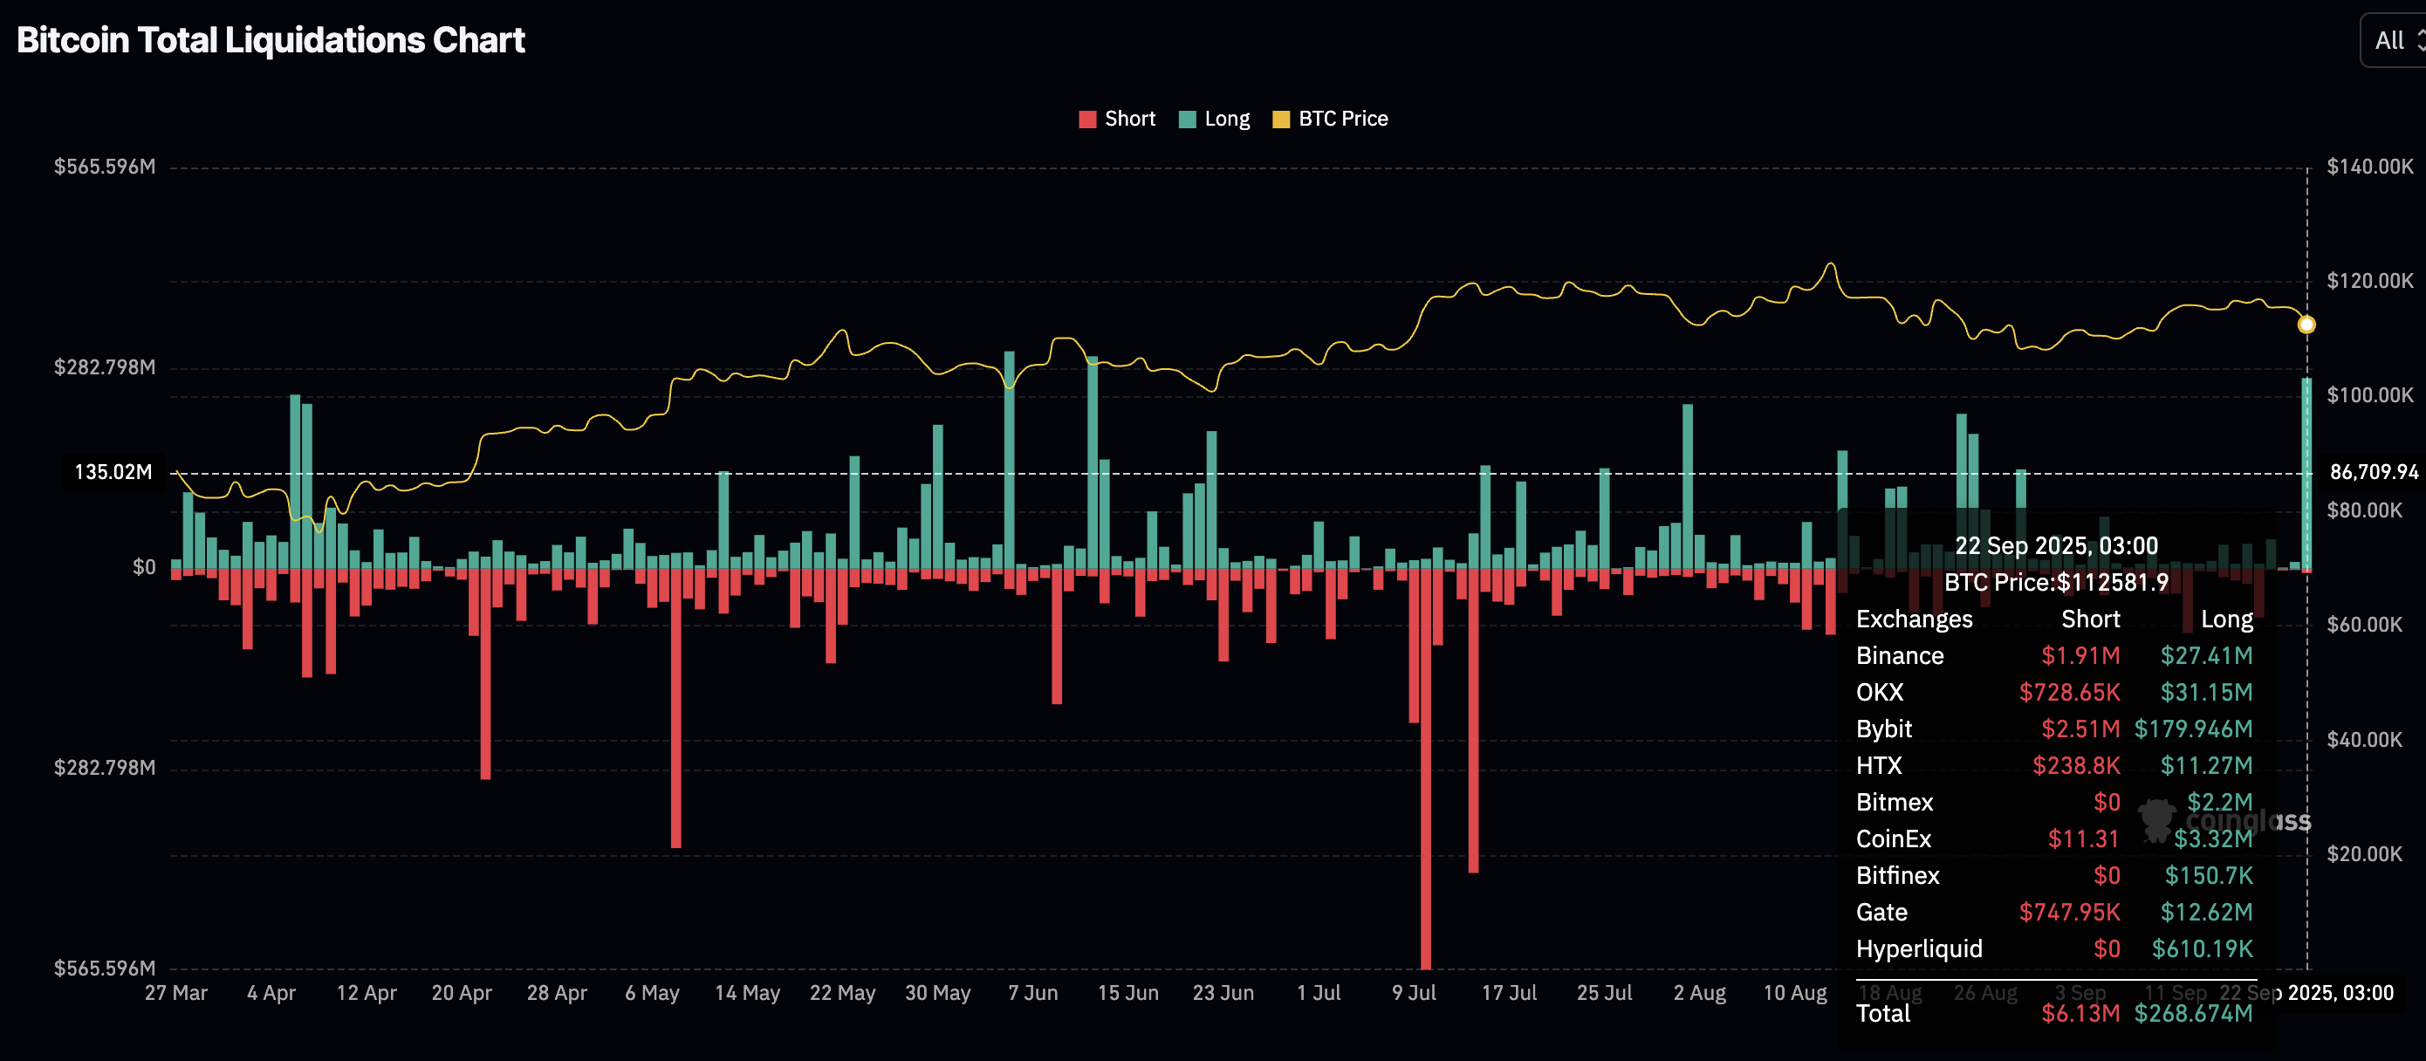Toggle the Short series legend label
The height and width of the screenshot is (1061, 2426).
tap(1129, 119)
